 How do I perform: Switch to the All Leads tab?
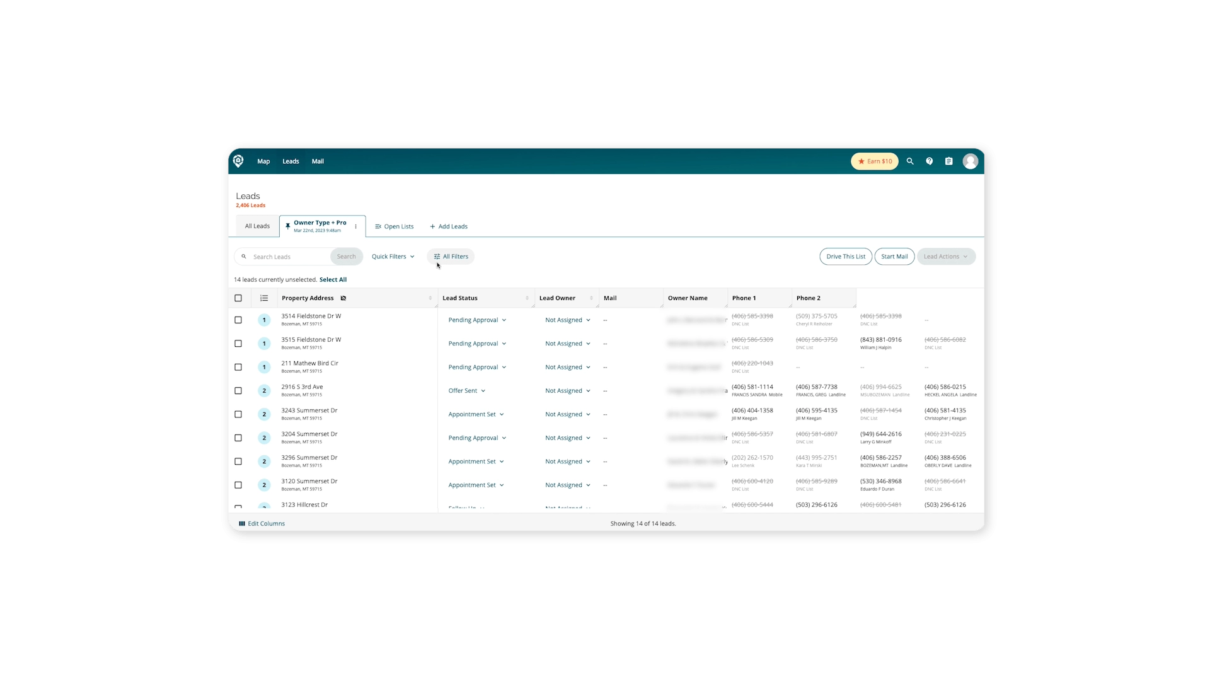(x=257, y=226)
